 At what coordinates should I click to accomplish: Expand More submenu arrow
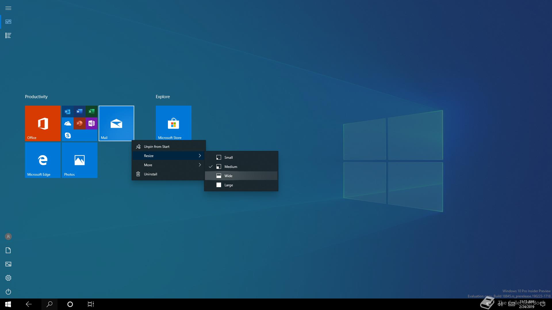tap(200, 165)
